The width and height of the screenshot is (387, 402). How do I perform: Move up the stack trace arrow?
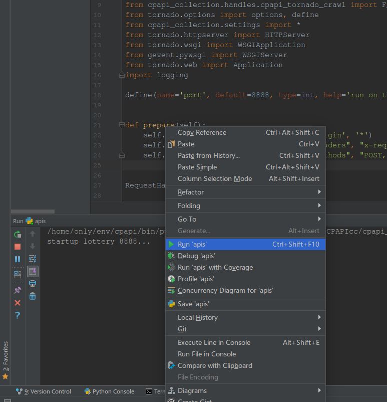click(x=33, y=234)
